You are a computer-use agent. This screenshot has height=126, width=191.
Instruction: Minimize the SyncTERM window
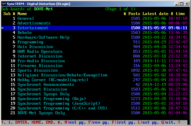click(x=177, y=4)
